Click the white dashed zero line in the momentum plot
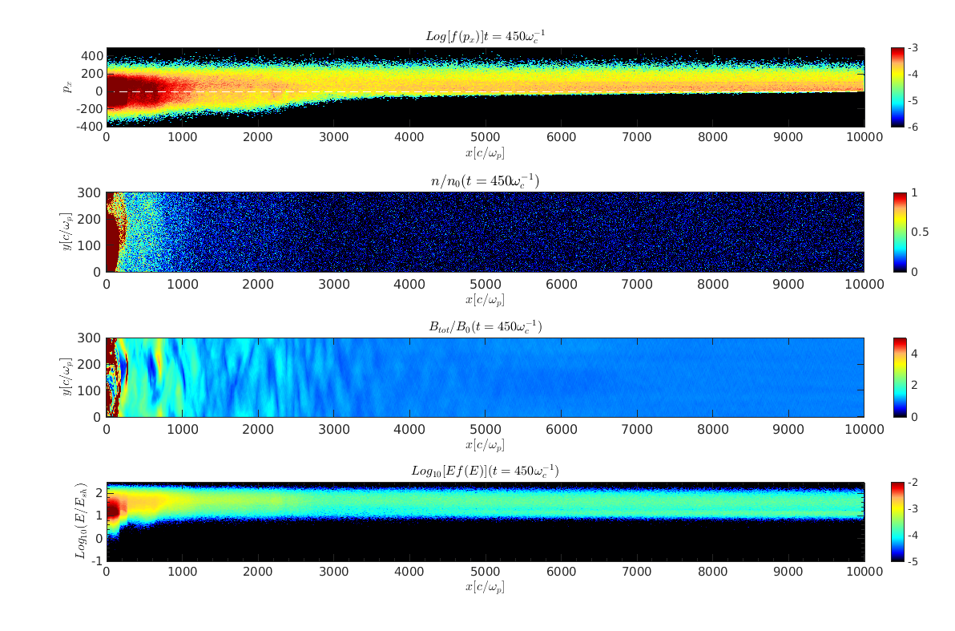 tap(486, 91)
